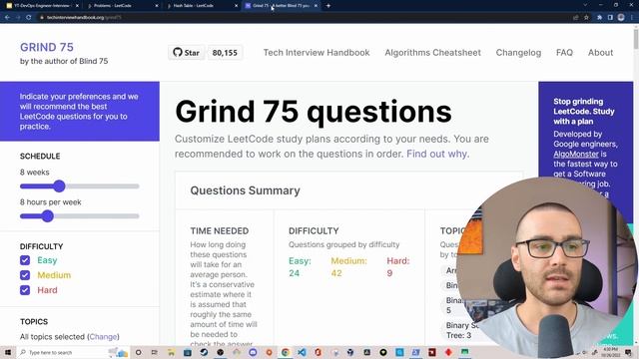Open the tab search dropdown arrow
The image size is (639, 359).
[585, 5]
